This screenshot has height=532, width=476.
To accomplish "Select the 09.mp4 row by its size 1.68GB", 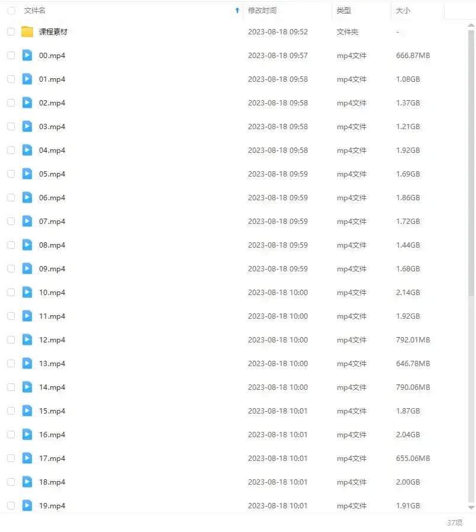I will 408,269.
